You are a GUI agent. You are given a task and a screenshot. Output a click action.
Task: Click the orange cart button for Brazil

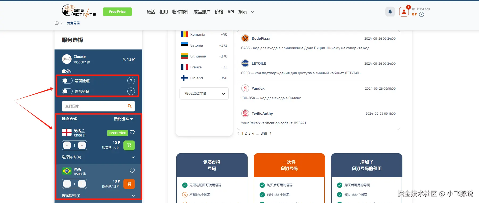[x=129, y=184]
